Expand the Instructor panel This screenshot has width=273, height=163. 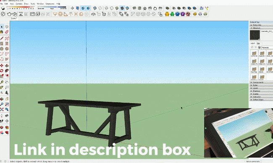[x=261, y=97]
